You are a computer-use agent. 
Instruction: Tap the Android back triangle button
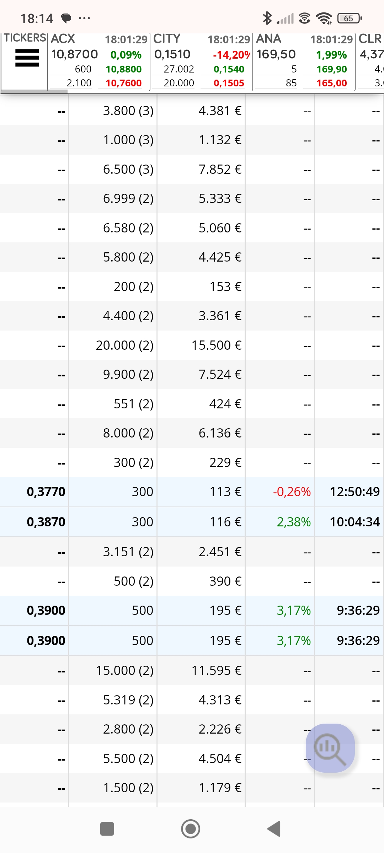click(x=274, y=829)
